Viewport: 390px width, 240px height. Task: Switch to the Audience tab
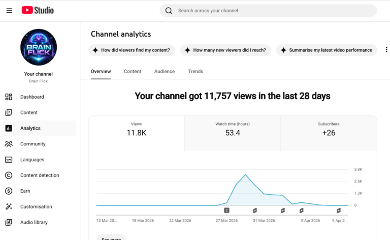pos(165,72)
